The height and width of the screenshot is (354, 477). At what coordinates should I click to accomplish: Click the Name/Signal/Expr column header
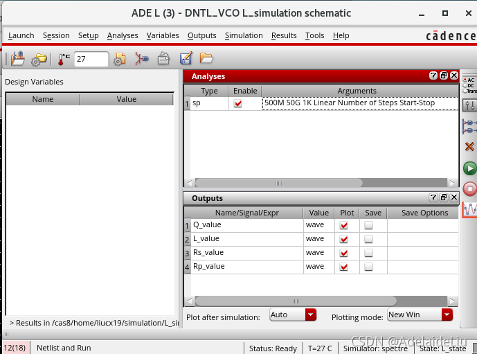tap(246, 213)
